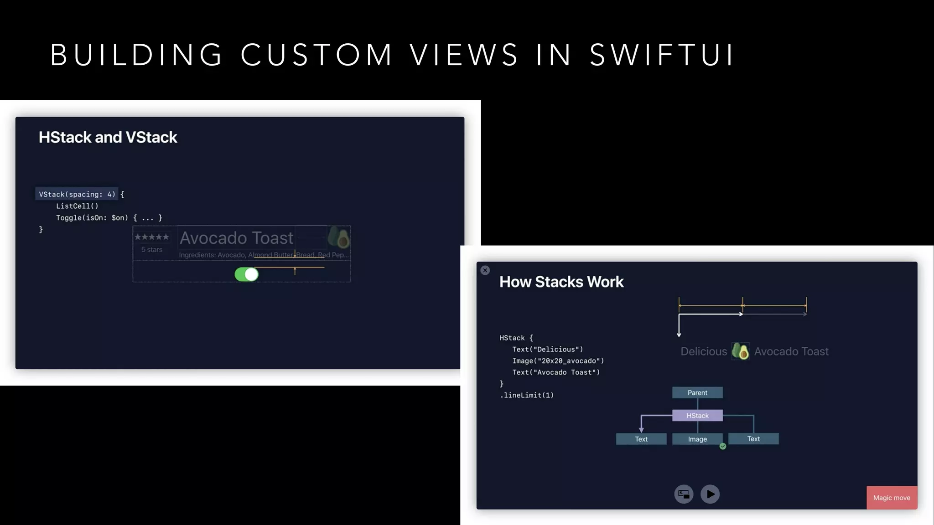Click the Image node in the tree
This screenshot has height=525, width=934.
[697, 439]
